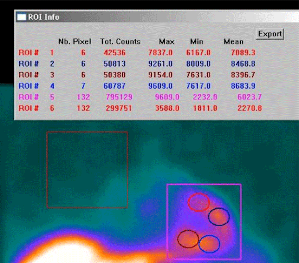
Task: Click mean value 8683.9
Action: pyautogui.click(x=243, y=86)
